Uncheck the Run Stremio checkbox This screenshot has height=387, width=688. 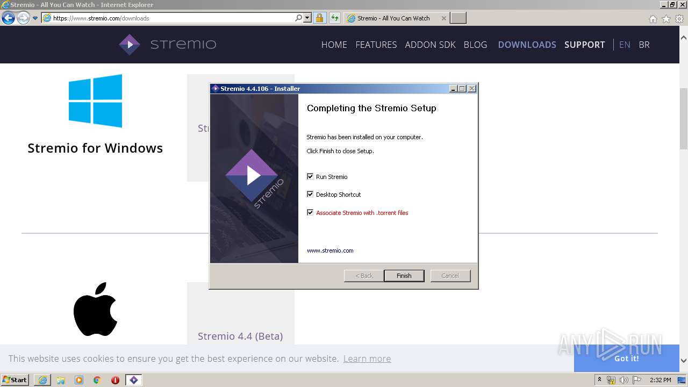point(310,176)
